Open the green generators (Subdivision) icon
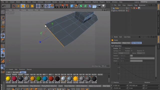Screen dimensions: 160x90 81,6
